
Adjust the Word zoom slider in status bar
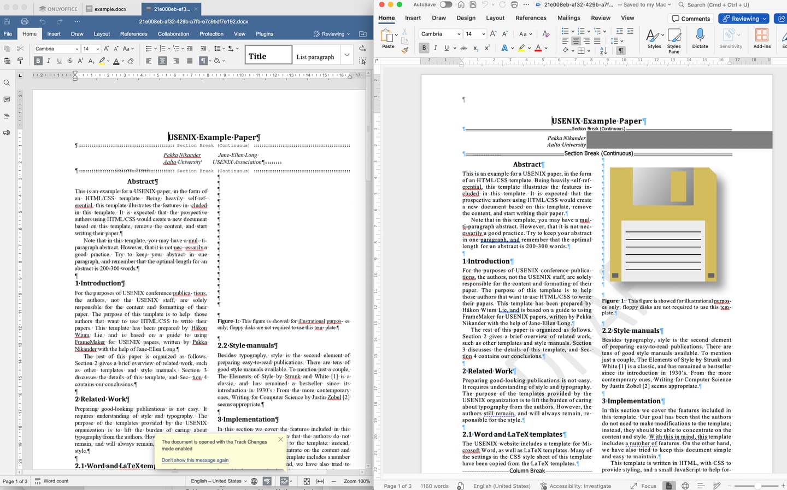(757, 486)
